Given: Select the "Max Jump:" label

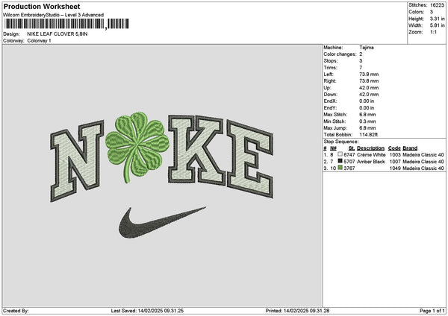Looking at the screenshot, I should 335,128.
